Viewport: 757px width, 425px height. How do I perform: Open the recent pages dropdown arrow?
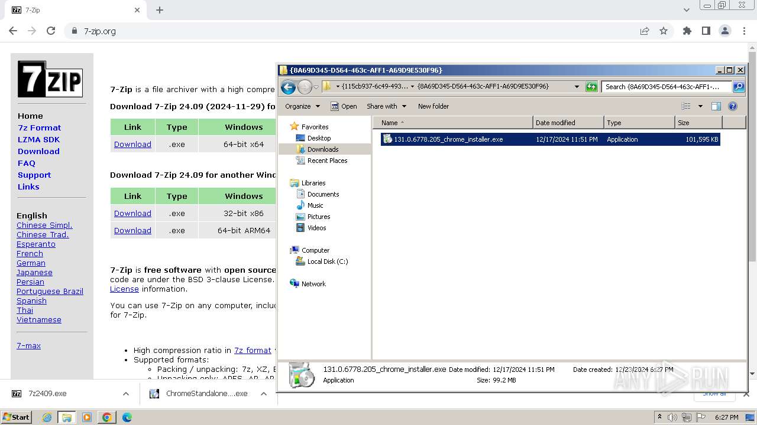tap(316, 87)
